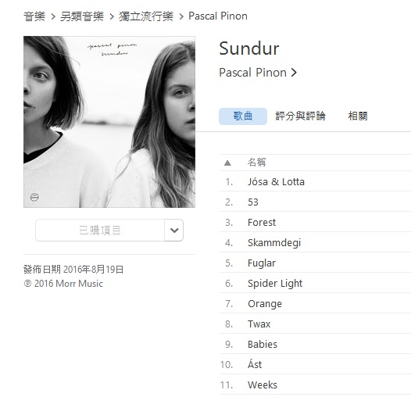Click the Pascal Pinon breadcrumb link
The width and height of the screenshot is (411, 397).
point(218,16)
